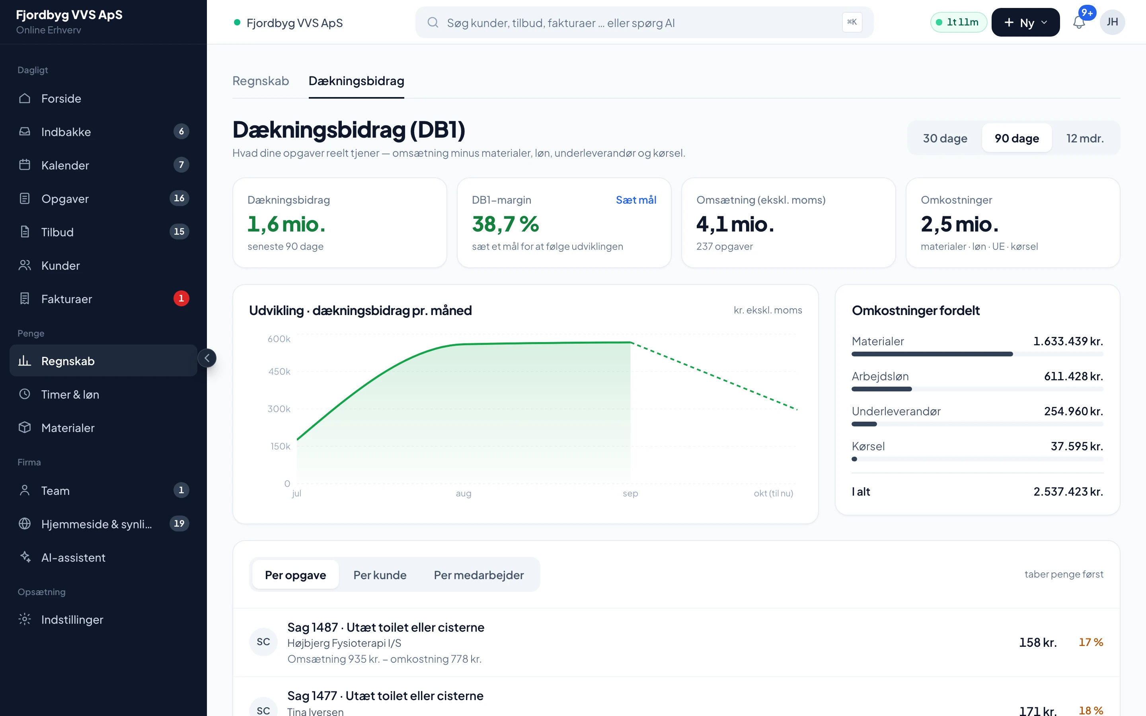Open the Kunder people icon
The image size is (1146, 716).
[25, 265]
